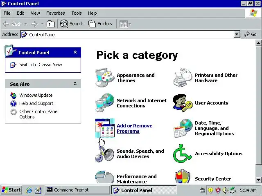Click the Switch to Classic View icon
This screenshot has height=196, width=262.
point(13,65)
